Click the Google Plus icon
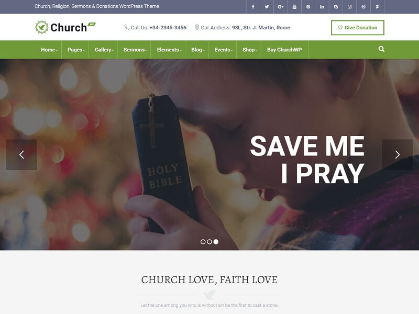 click(281, 7)
